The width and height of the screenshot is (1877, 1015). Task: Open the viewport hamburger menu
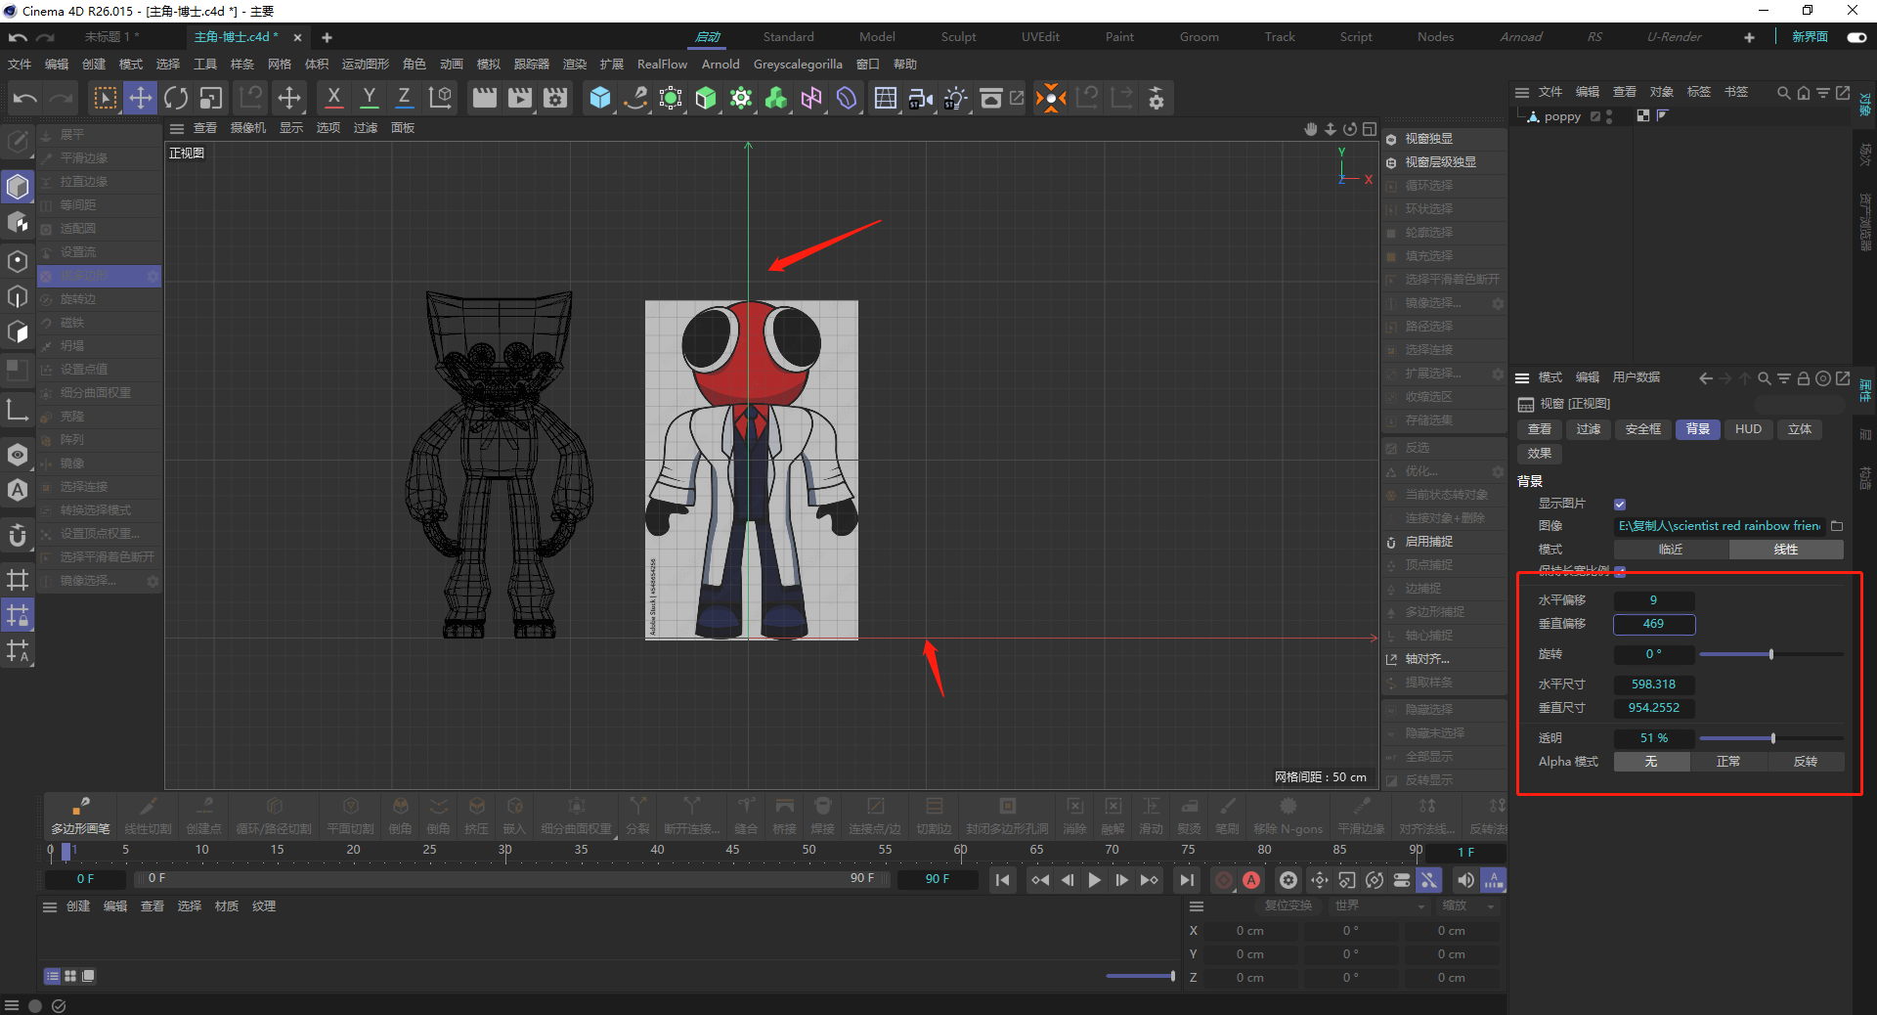coord(177,128)
